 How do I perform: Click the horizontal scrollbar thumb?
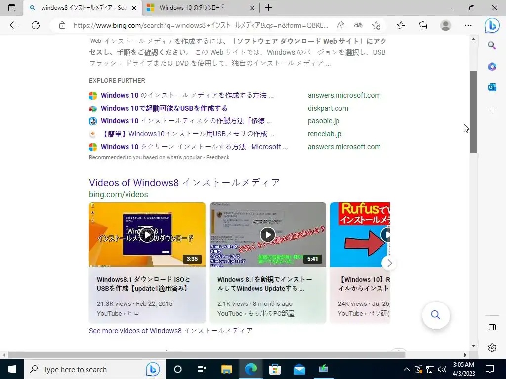point(207,355)
